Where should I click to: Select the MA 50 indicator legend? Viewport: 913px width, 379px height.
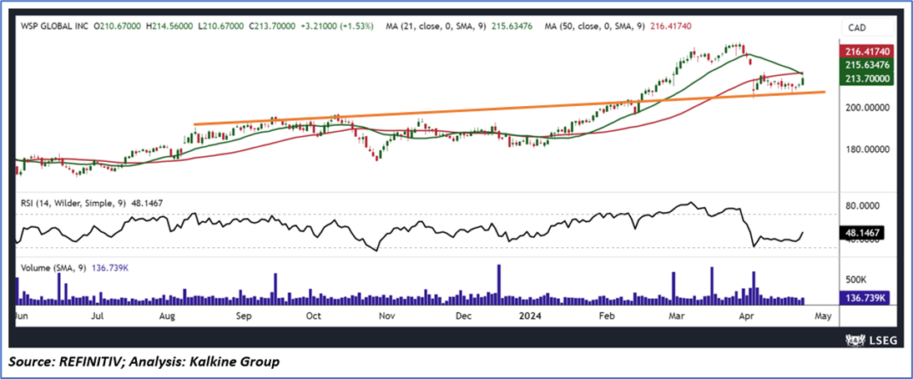click(x=618, y=27)
